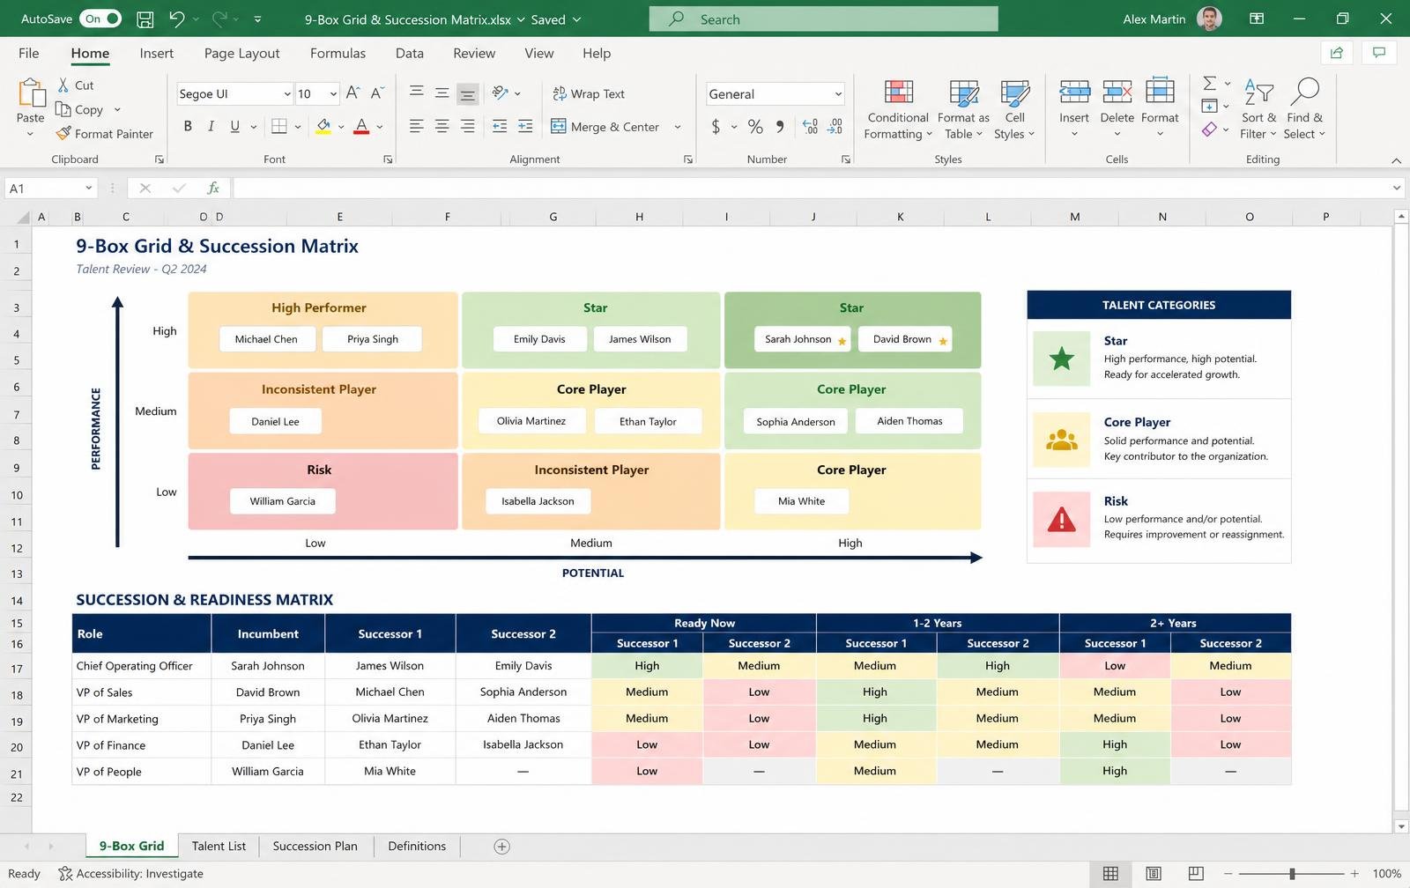1410x888 pixels.
Task: Open the Sort & Filter dropdown
Action: pos(1258,108)
